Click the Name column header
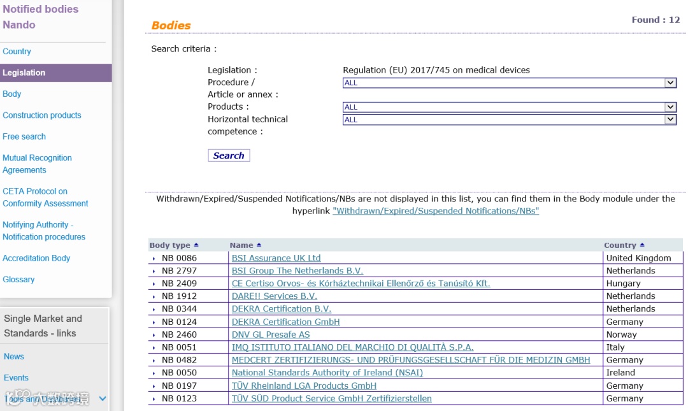Image resolution: width=688 pixels, height=411 pixels. click(x=241, y=245)
